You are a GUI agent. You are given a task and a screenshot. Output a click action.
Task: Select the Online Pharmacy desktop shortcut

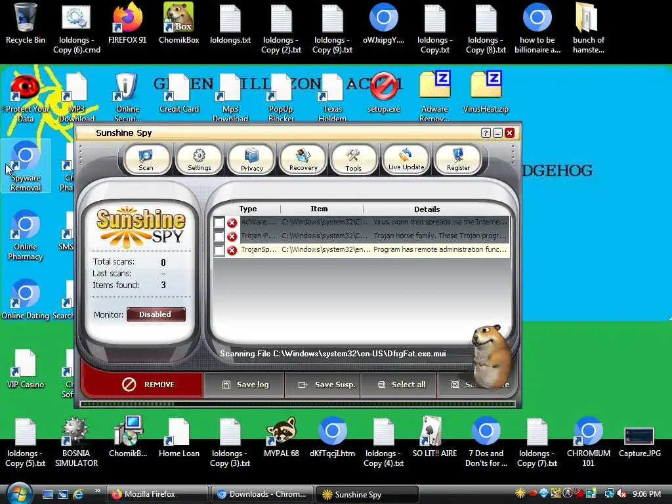pyautogui.click(x=26, y=235)
